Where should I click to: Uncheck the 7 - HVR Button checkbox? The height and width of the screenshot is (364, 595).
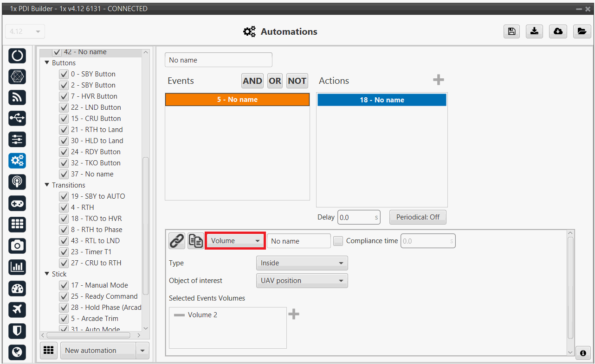[64, 96]
